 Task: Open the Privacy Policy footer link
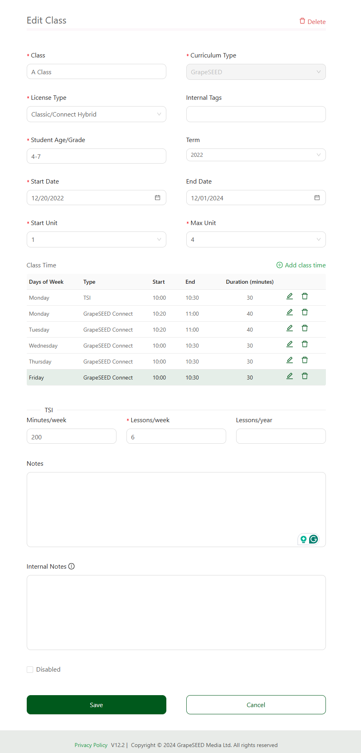(91, 745)
